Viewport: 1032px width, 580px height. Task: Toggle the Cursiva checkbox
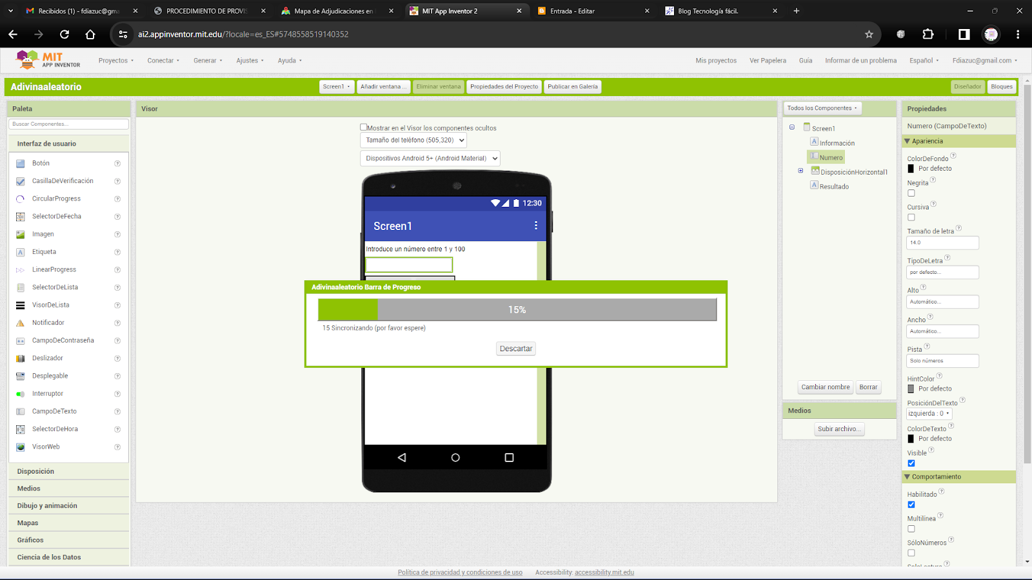coord(911,218)
